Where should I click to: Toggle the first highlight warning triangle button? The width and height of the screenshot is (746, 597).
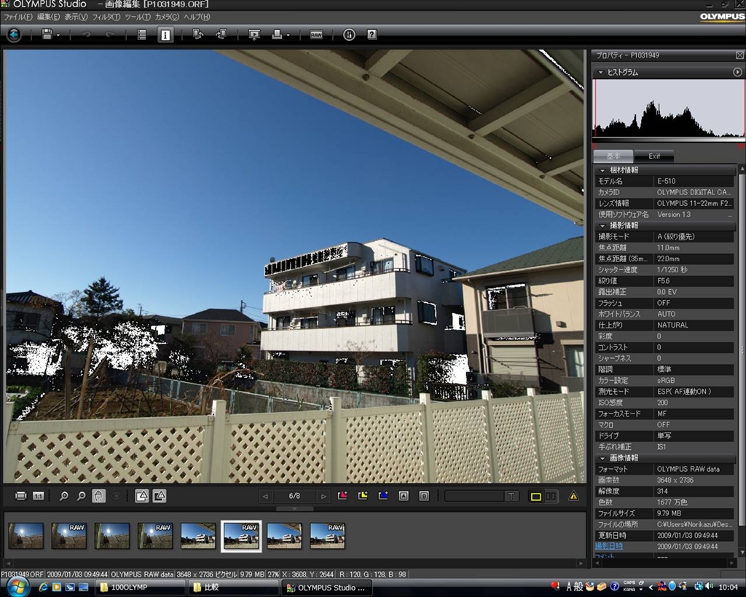142,496
